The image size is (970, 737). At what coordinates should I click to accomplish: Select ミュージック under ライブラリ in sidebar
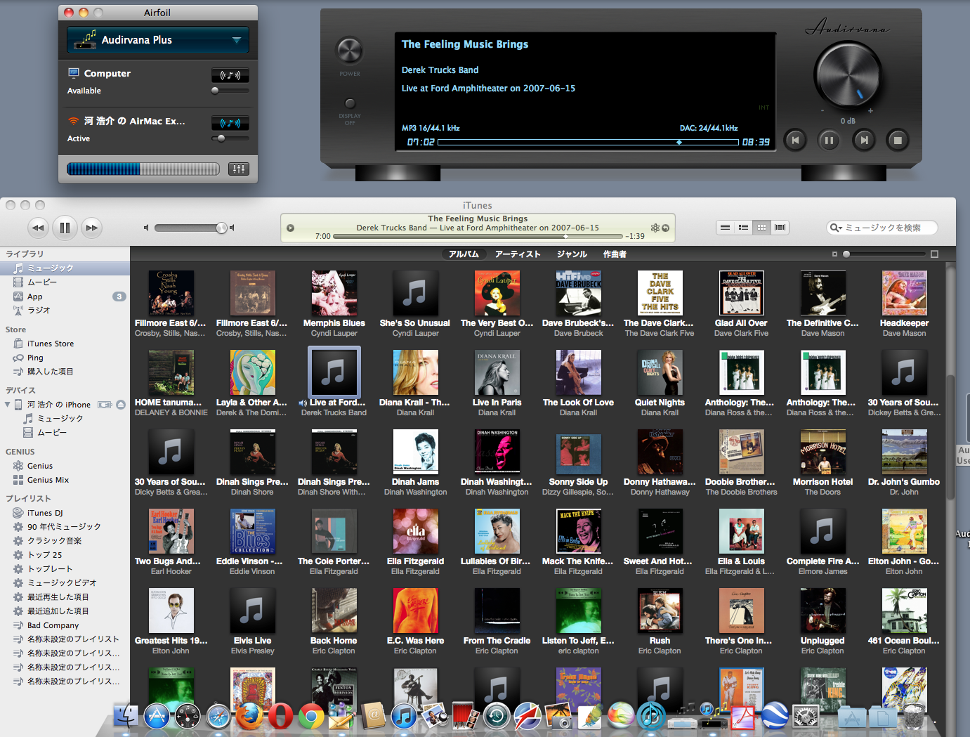pyautogui.click(x=65, y=268)
